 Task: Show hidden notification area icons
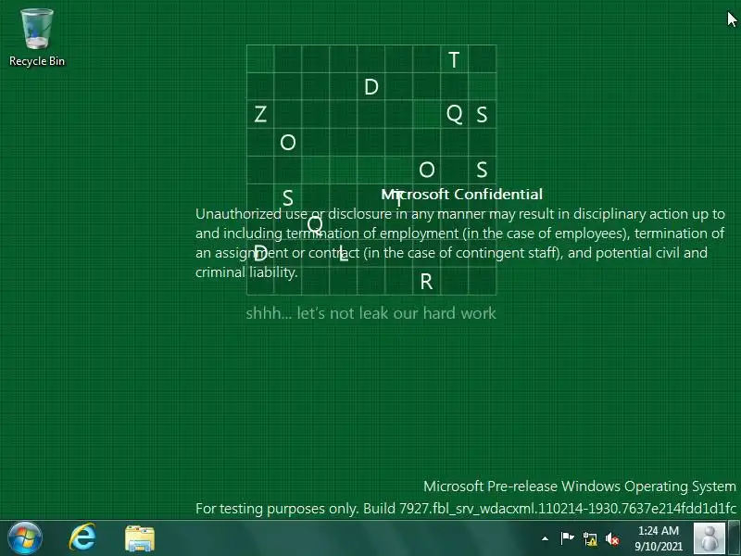(545, 538)
